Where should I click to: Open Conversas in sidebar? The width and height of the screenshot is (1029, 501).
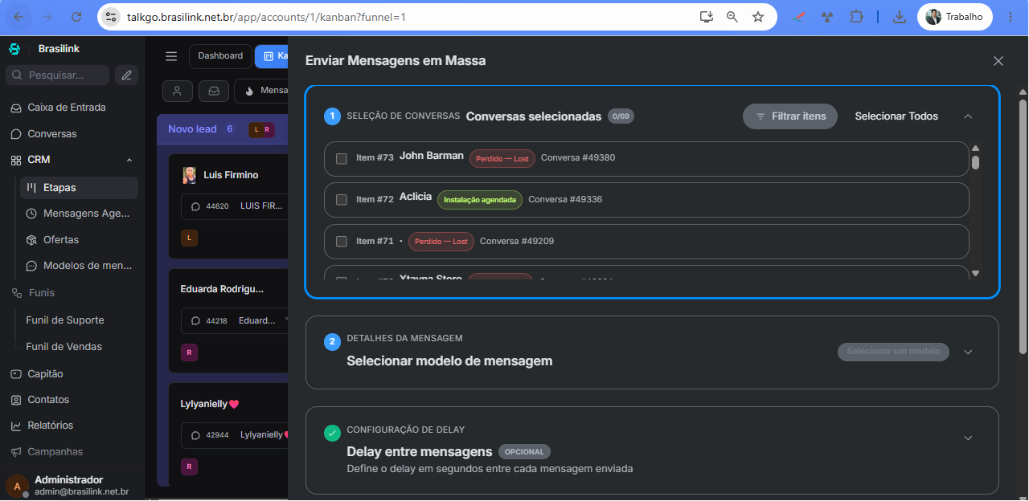pyautogui.click(x=52, y=134)
